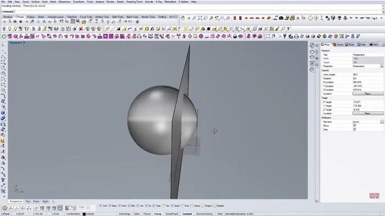The height and width of the screenshot is (216, 385).
Task: Click the Place button for target location
Action: pyautogui.click(x=368, y=113)
